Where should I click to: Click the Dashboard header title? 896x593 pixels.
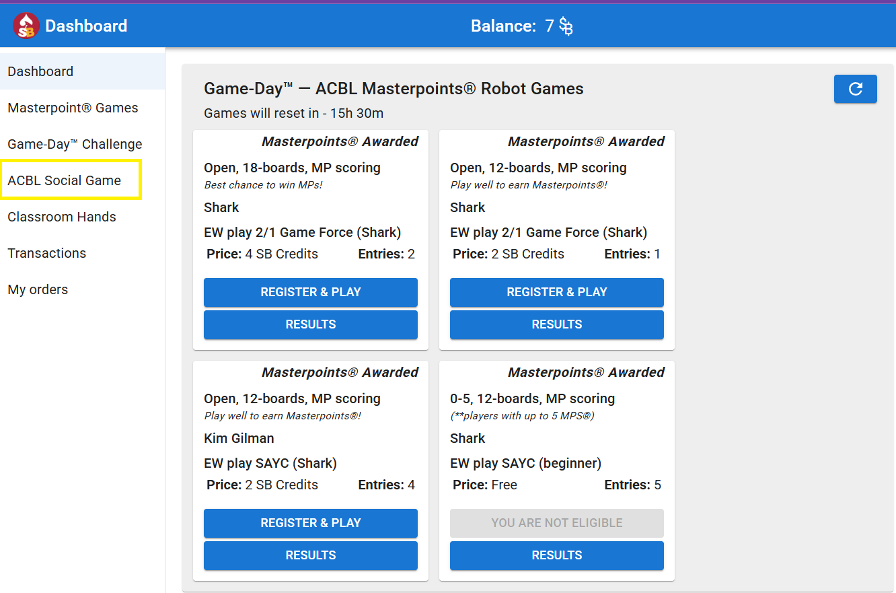point(86,26)
